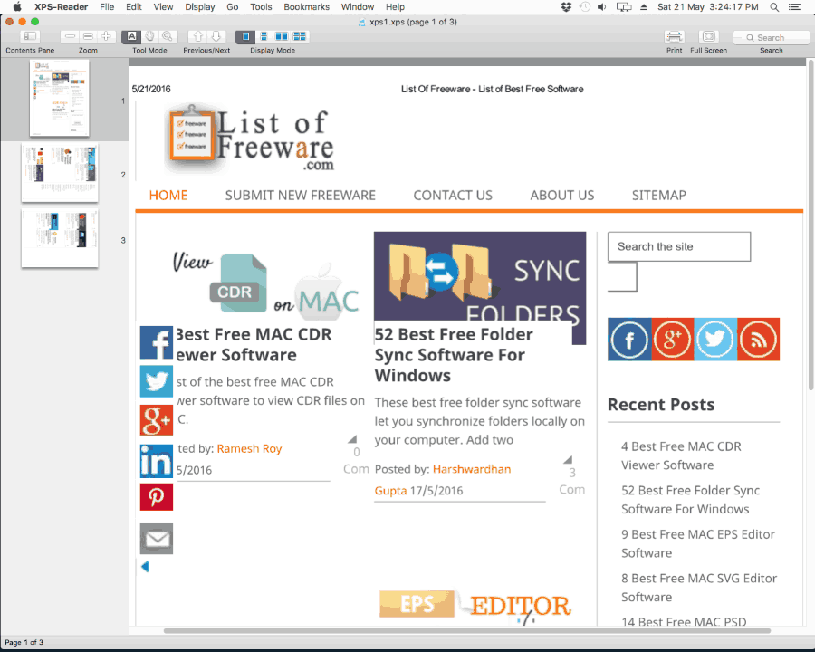Click the horizontal scrollbar at the bottom
This screenshot has width=815, height=652.
pos(466,631)
